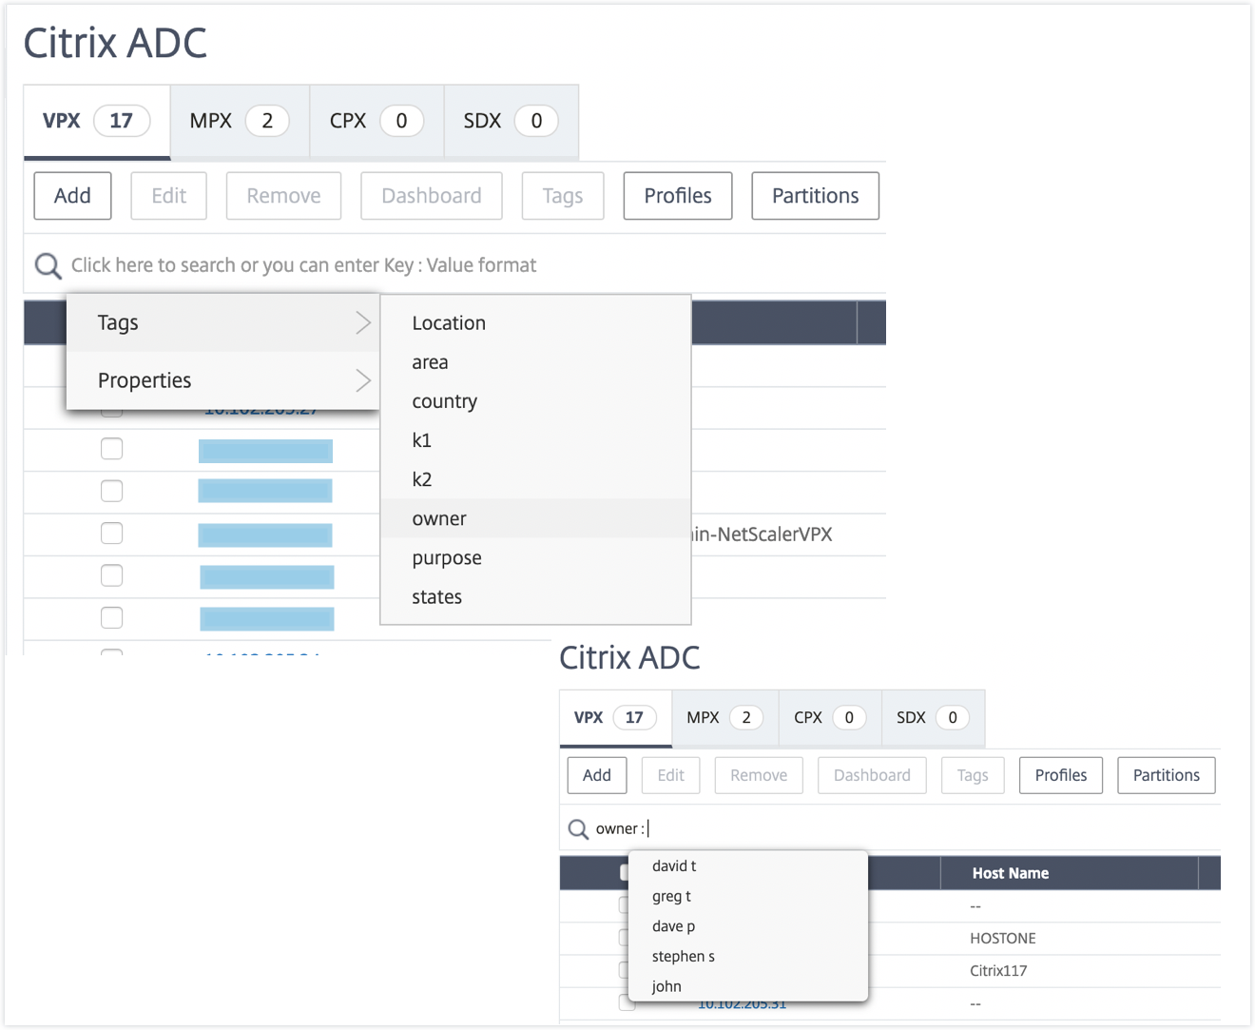Switch to the CPX 0 tab in upper panel

(x=376, y=121)
